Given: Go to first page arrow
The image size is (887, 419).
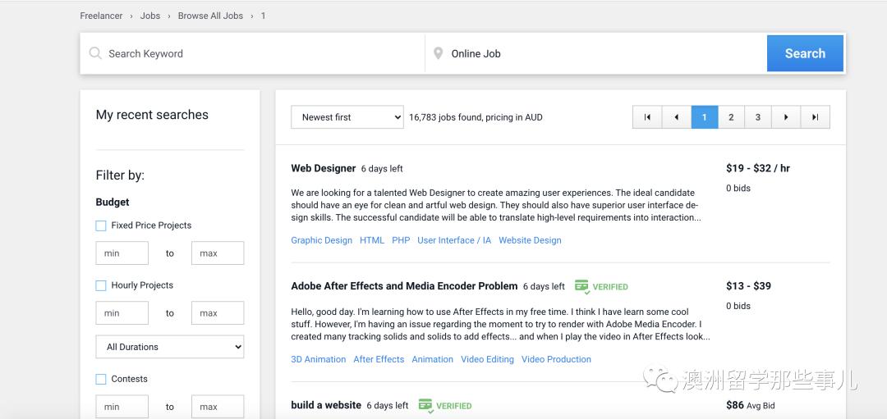Looking at the screenshot, I should click(x=646, y=117).
